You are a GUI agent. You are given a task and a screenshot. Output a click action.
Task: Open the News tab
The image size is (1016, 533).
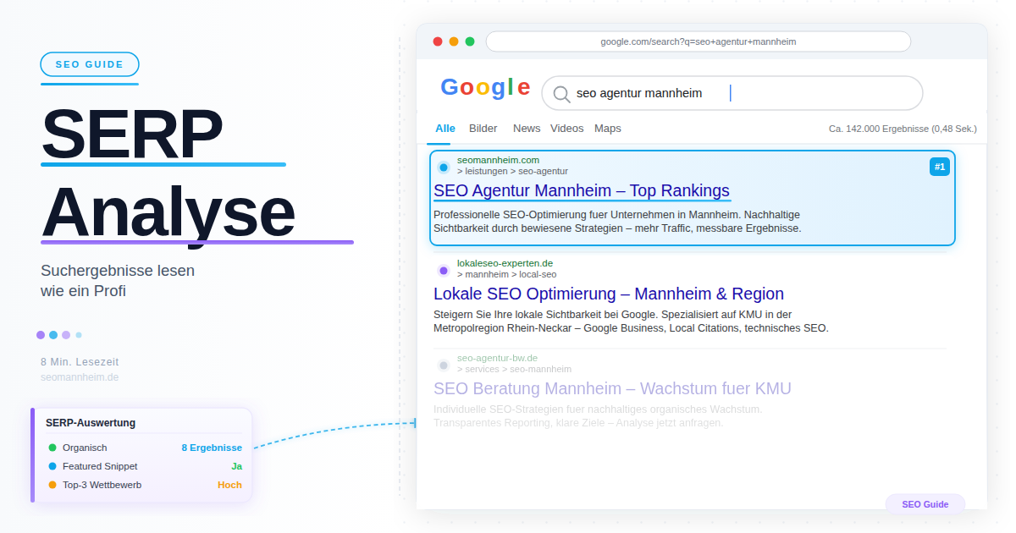[x=526, y=129]
